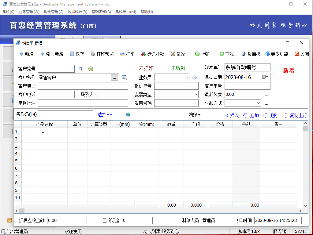
Task: Click the 修改 (Modify) toolbar icon
Action: click(x=173, y=54)
